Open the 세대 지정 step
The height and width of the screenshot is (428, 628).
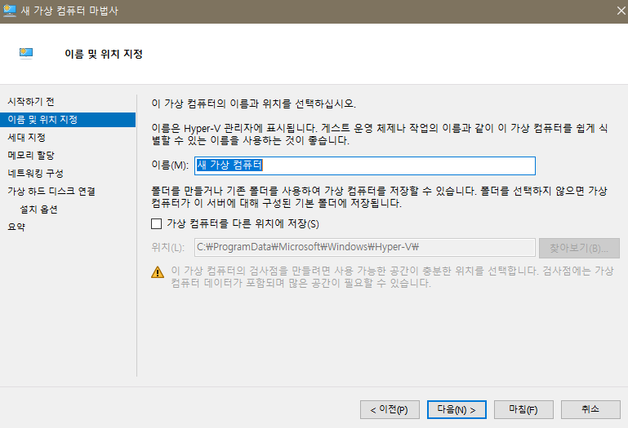(26, 138)
